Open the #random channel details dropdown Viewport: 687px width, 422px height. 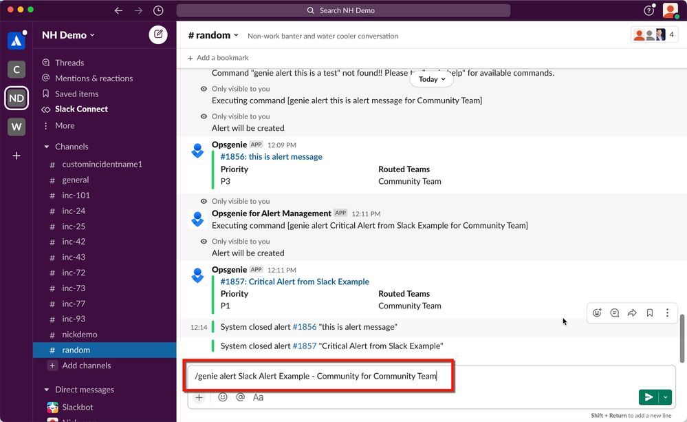(213, 35)
